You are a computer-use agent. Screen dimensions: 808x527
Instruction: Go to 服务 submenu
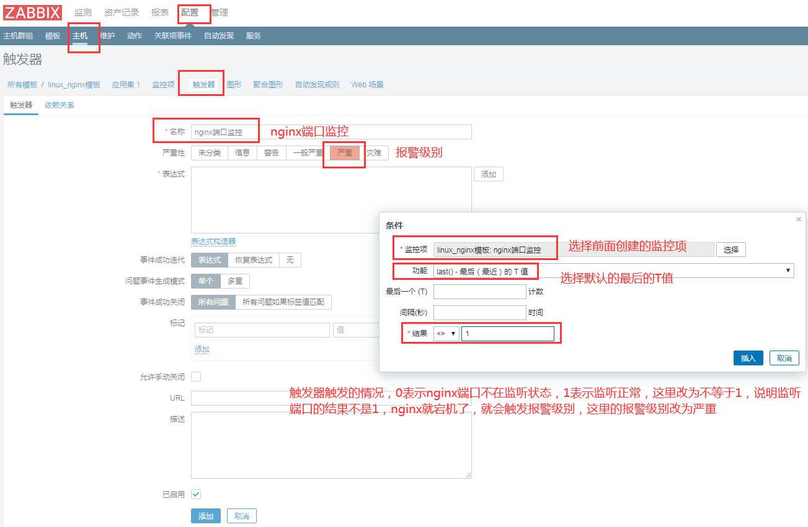pyautogui.click(x=254, y=36)
